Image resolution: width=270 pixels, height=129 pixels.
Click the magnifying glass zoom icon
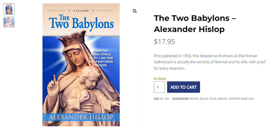pos(135,11)
